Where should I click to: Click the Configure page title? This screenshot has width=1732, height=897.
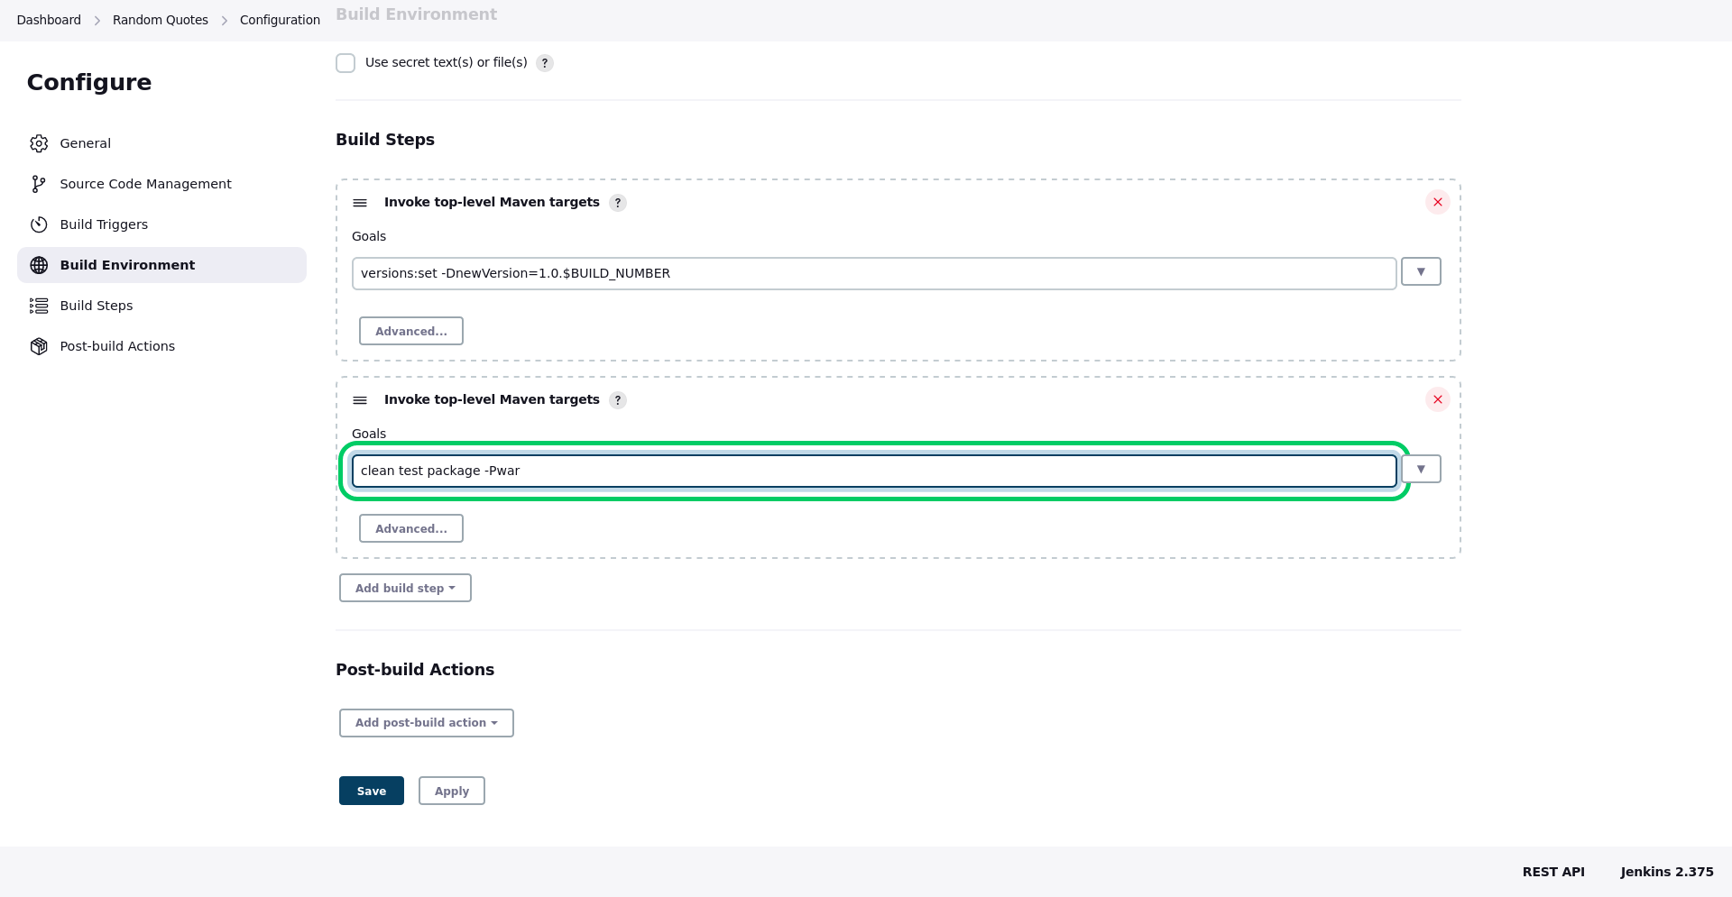pos(89,82)
